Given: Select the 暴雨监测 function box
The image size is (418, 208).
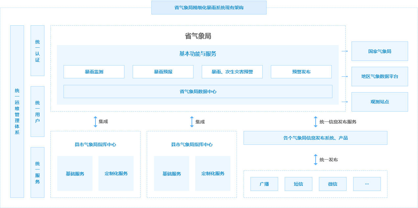Looking at the screenshot, I should tap(94, 72).
